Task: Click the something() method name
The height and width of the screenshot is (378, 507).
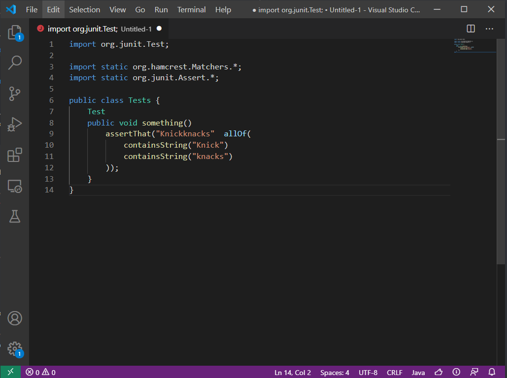Action: 167,123
